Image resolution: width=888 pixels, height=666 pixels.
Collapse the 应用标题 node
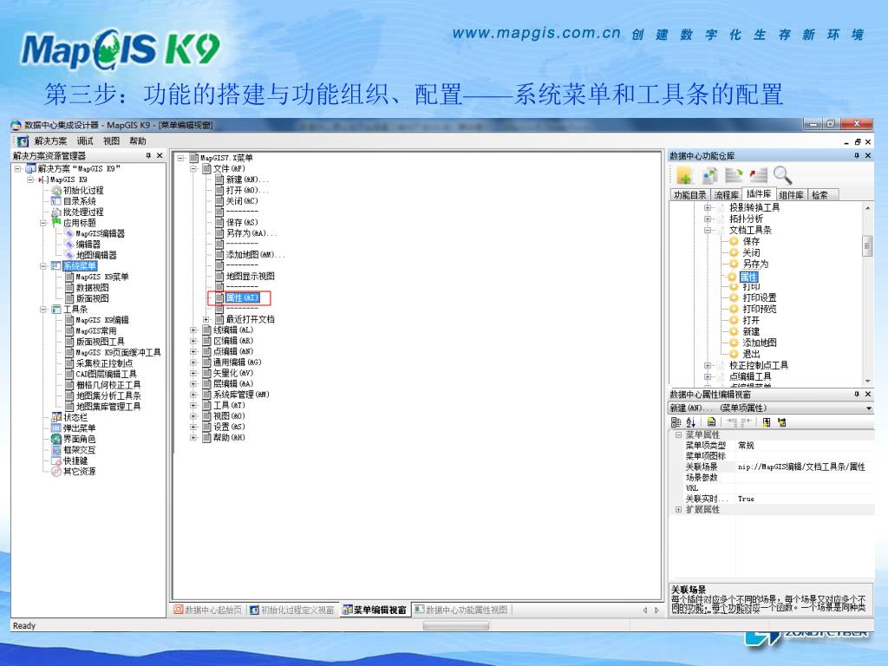click(43, 223)
